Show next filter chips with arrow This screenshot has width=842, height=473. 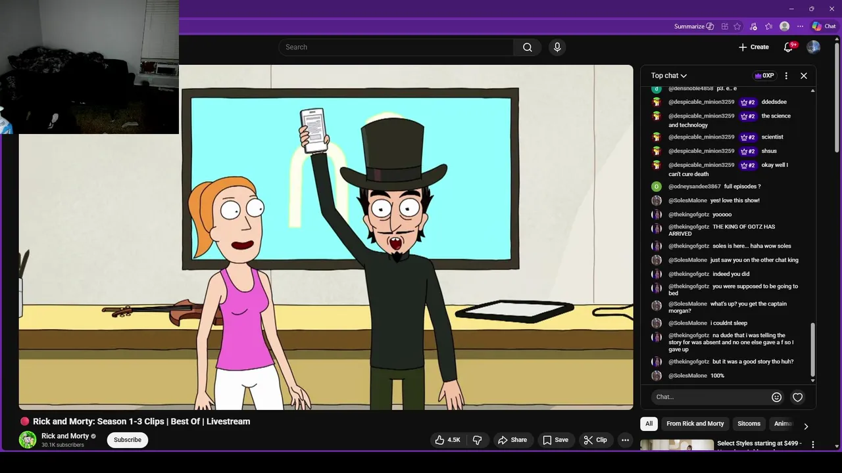[x=806, y=426]
